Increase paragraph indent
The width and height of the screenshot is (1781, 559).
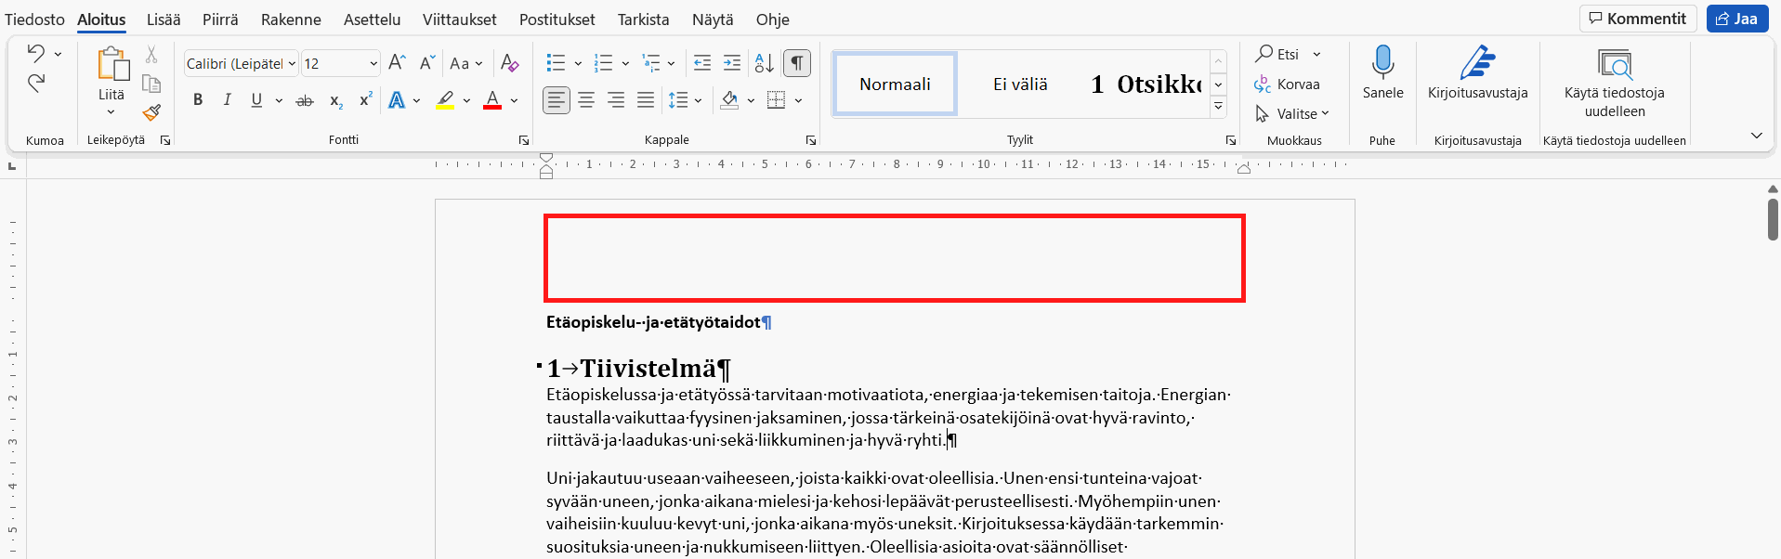pyautogui.click(x=732, y=63)
